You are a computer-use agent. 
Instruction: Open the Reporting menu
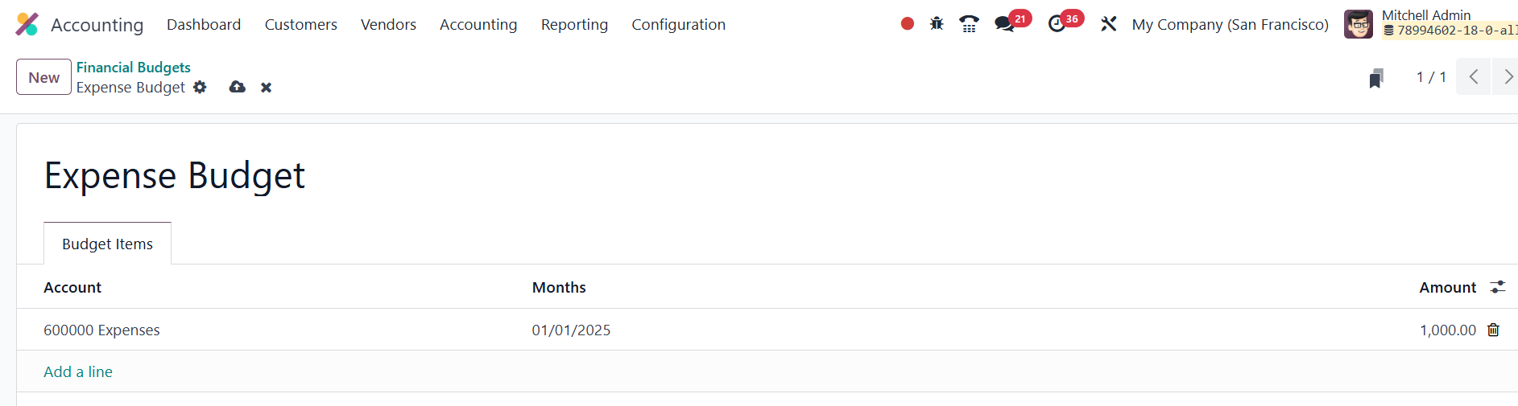(x=574, y=24)
